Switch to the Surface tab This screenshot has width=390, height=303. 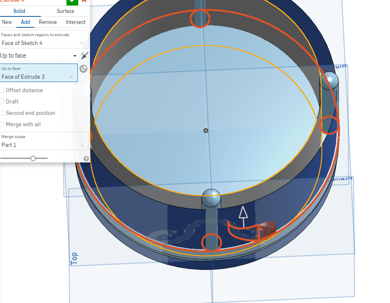(65, 11)
